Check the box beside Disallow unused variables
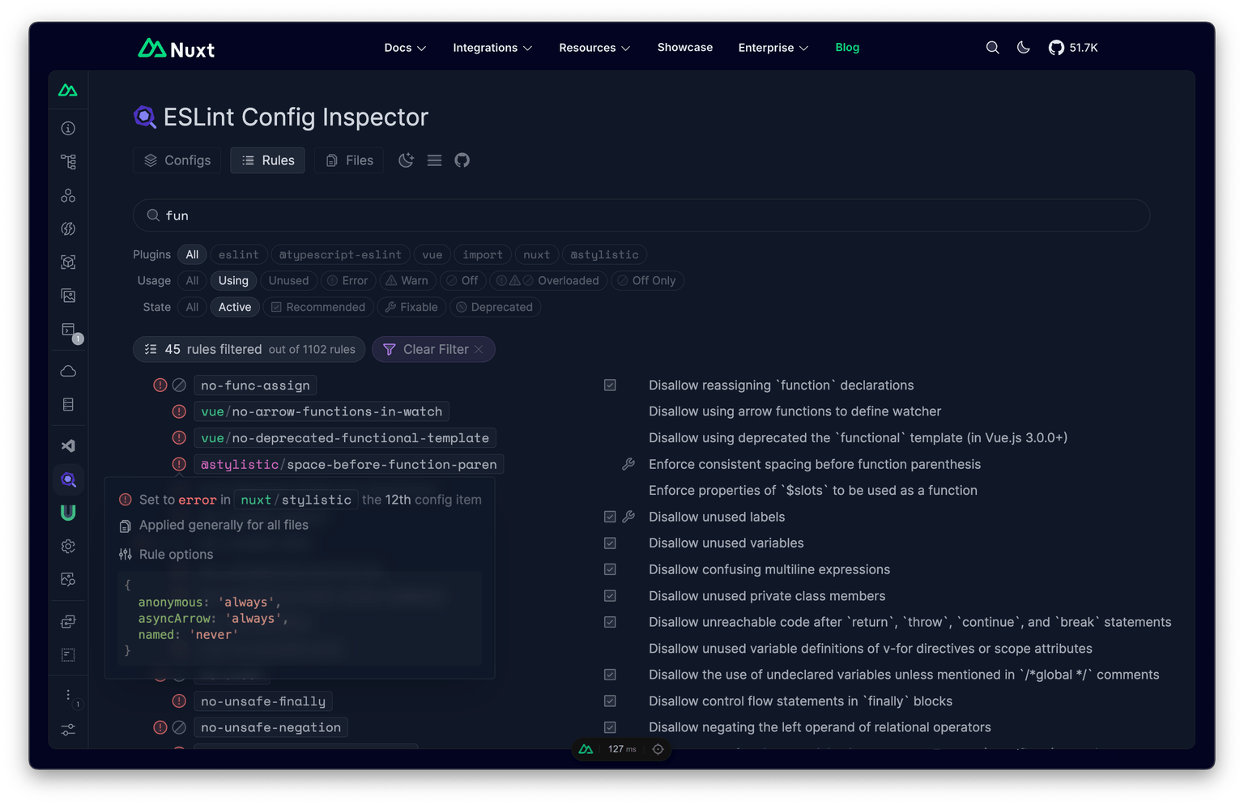The height and width of the screenshot is (805, 1244). coord(610,543)
